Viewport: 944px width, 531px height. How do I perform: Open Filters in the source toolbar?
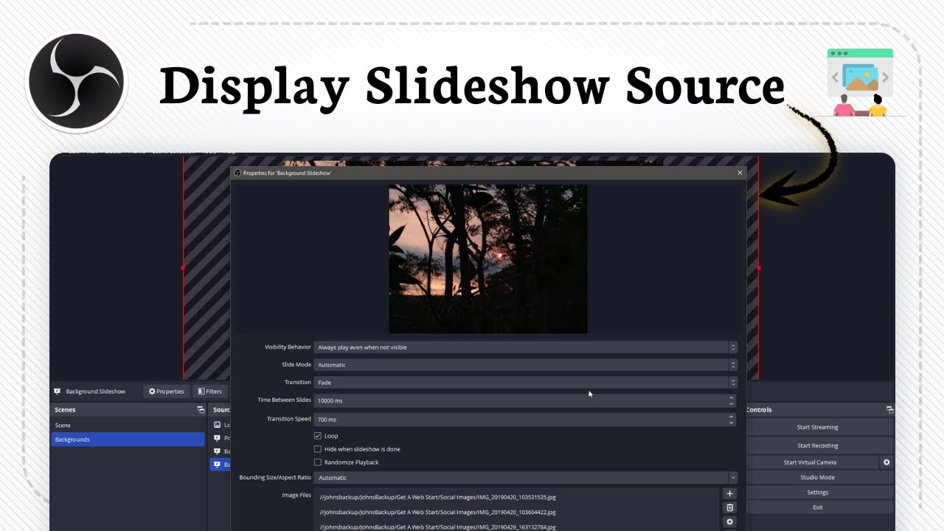tap(210, 392)
